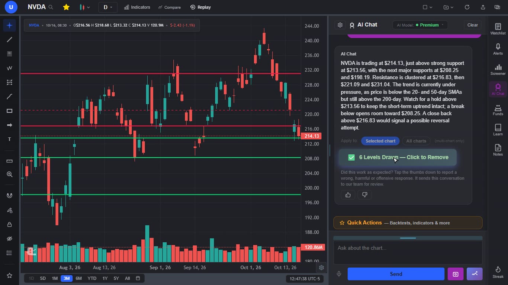
Task: Open the Notes panel
Action: tap(498, 150)
